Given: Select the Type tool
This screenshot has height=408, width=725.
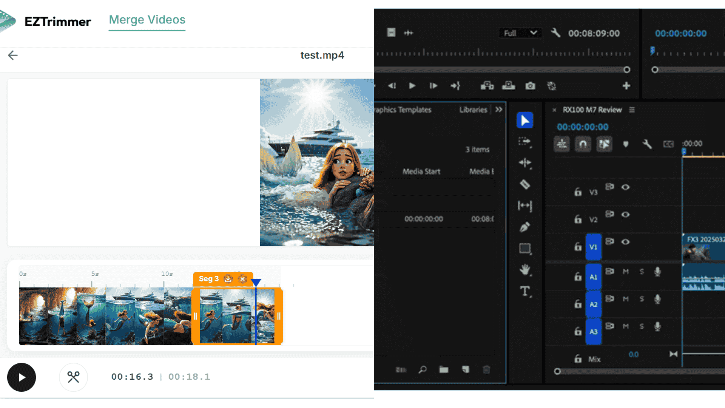Looking at the screenshot, I should click(x=524, y=291).
